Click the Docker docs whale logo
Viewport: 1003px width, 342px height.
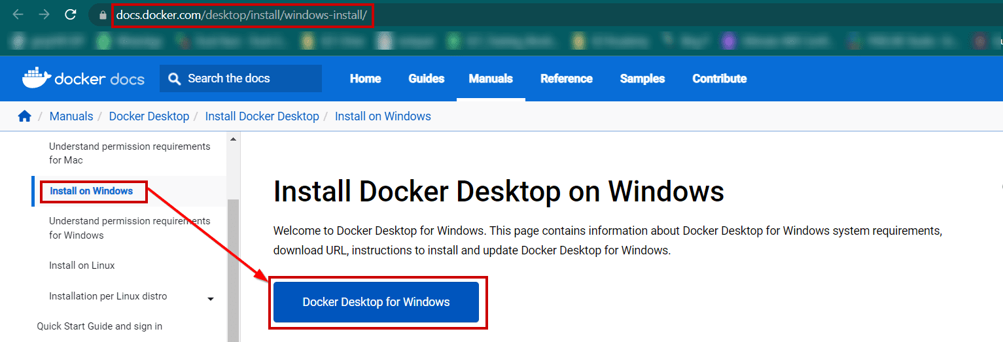point(83,78)
